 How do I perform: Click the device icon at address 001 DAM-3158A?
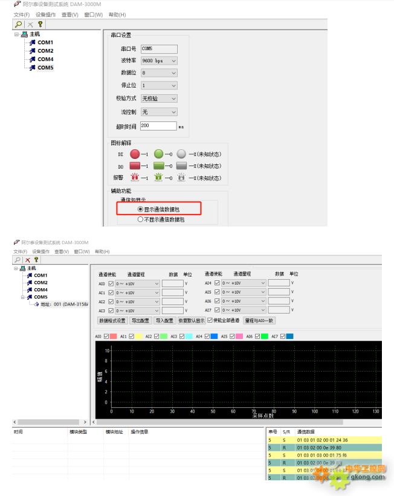point(36,304)
